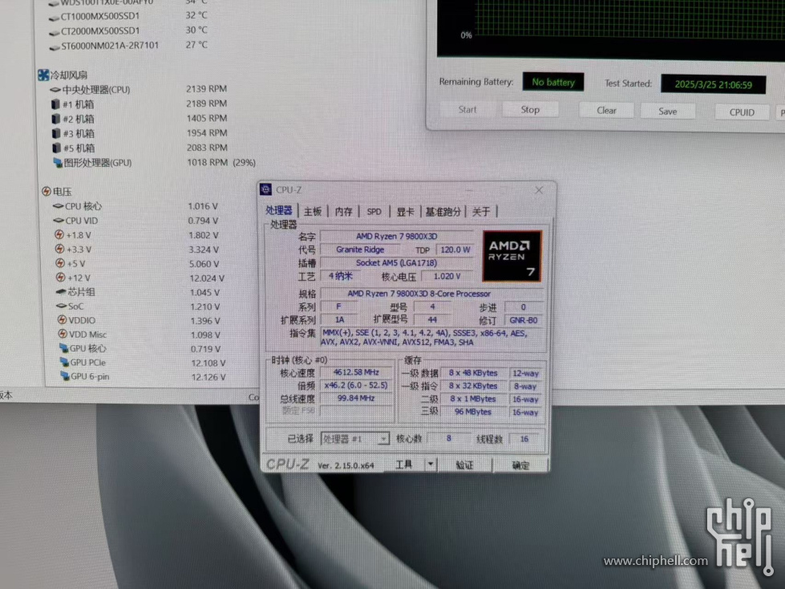Click the Test Started timestamp 2025/3/25 21:06:59

point(714,84)
